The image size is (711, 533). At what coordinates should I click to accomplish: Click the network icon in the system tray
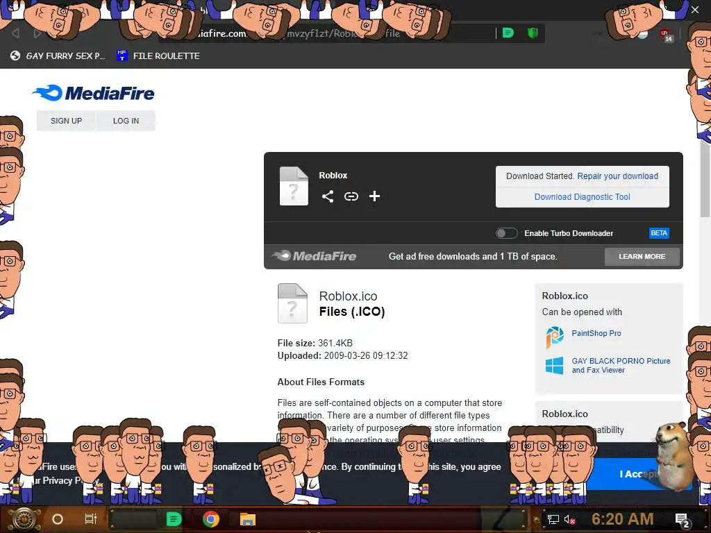(553, 519)
